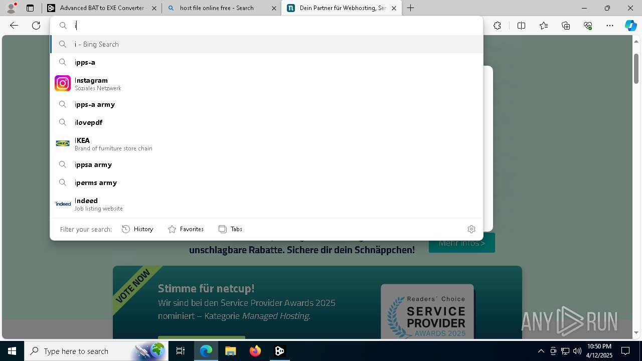
Task: Open Browser essentials heart icon
Action: point(588,26)
